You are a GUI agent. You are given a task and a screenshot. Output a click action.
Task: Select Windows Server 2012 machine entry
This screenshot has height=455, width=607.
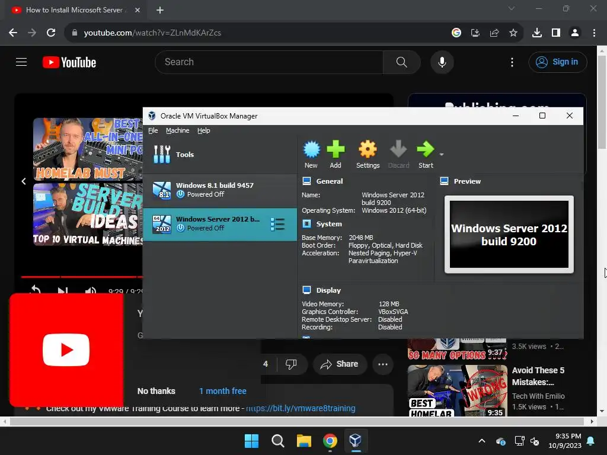pyautogui.click(x=220, y=224)
